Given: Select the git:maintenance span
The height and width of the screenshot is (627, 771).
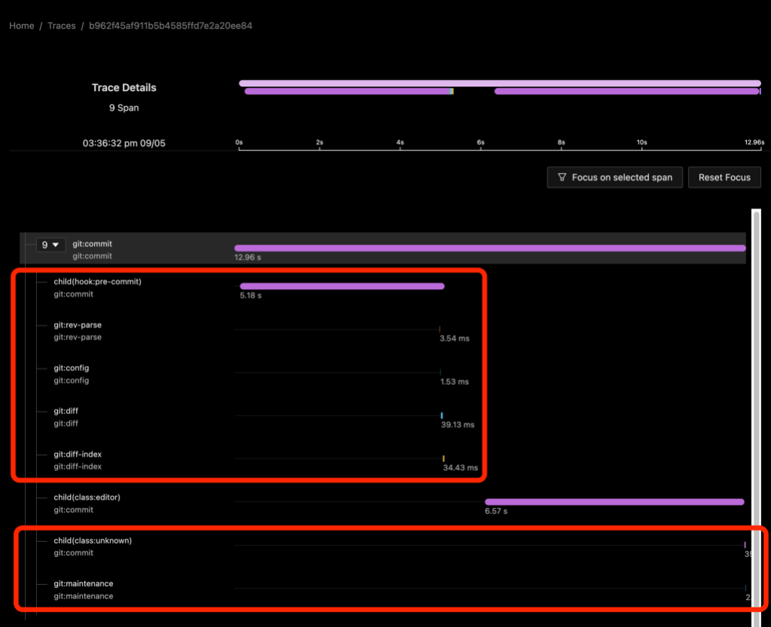Looking at the screenshot, I should pos(84,583).
